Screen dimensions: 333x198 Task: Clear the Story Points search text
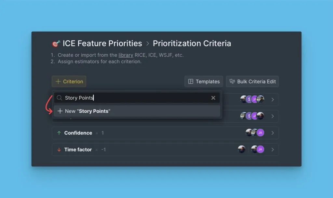pos(213,98)
